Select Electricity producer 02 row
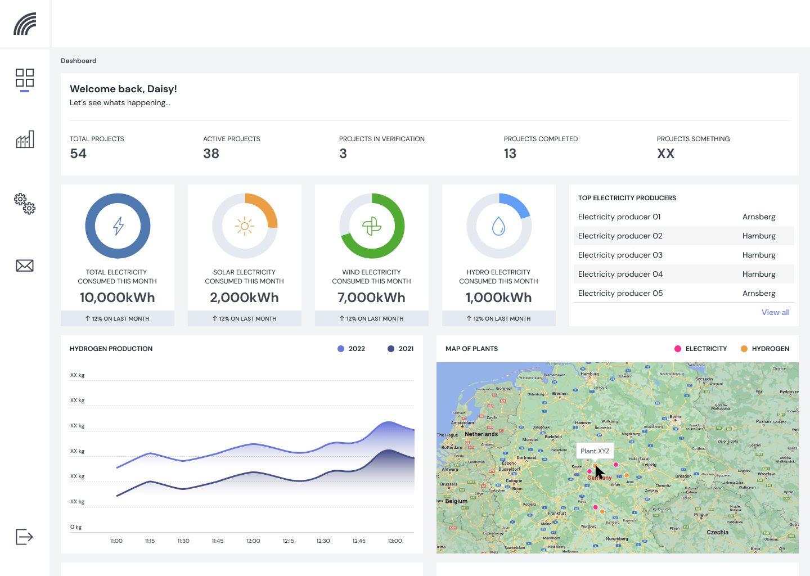 tap(684, 236)
